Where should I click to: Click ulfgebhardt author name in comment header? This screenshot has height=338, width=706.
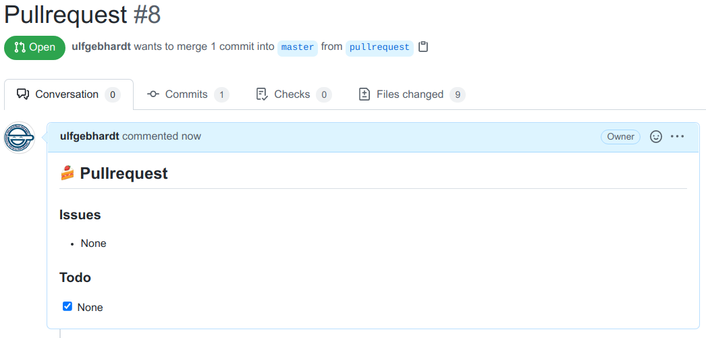(x=90, y=136)
